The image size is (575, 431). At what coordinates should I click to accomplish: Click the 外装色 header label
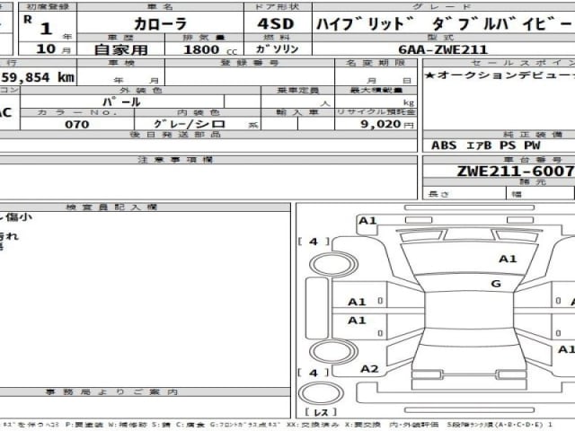(140, 91)
